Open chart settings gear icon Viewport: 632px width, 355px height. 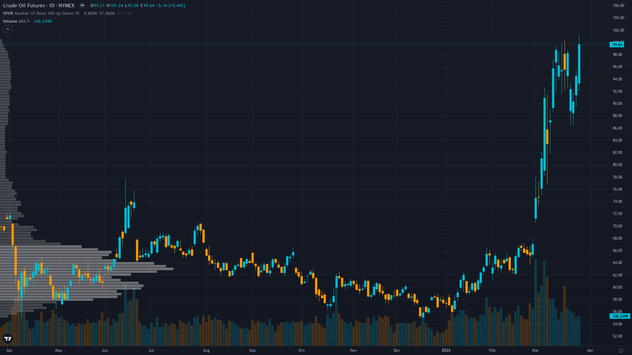coord(621,350)
